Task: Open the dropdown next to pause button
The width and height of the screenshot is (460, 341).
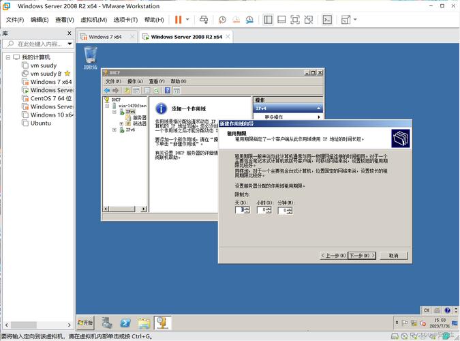Action: click(188, 20)
